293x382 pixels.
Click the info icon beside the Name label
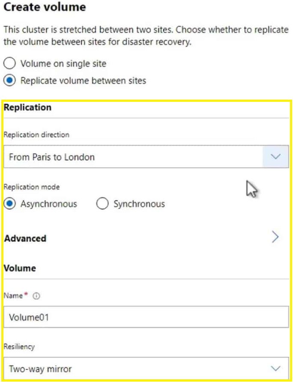click(36, 296)
